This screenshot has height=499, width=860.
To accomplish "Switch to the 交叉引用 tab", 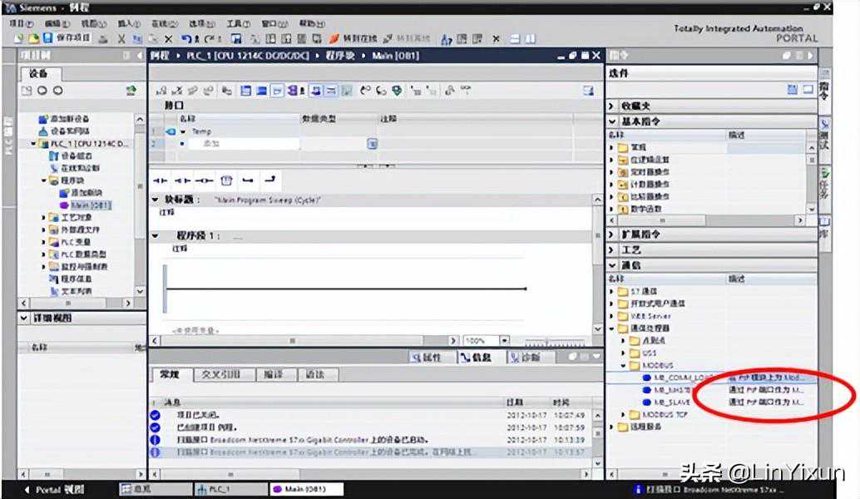I will (221, 375).
